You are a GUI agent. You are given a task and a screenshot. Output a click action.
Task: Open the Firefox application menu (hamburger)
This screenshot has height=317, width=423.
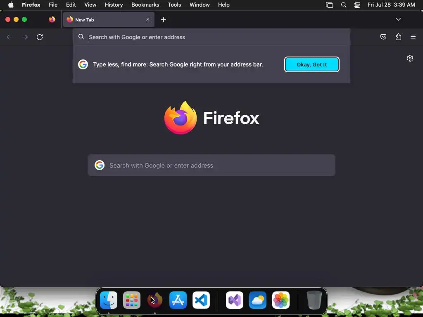pos(413,37)
